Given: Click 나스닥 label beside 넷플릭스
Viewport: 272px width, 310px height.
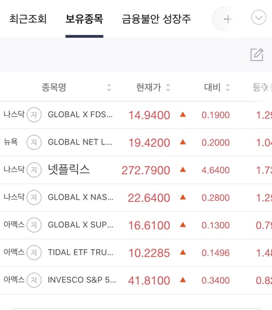Looking at the screenshot, I should click(x=14, y=169).
